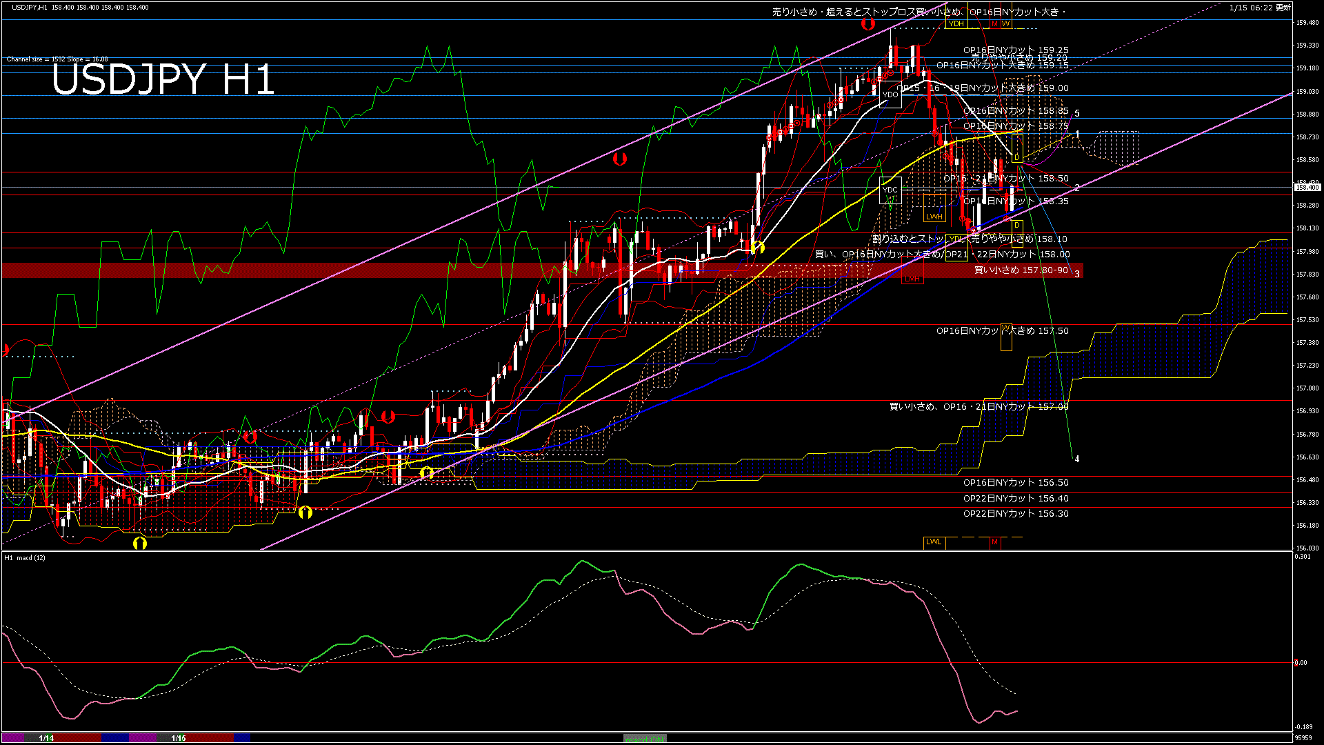The height and width of the screenshot is (745, 1324).
Task: Click the YDL marker box
Action: pos(956,239)
